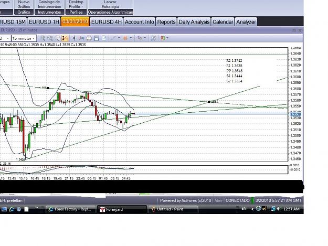Open the chart settings tools icon

pos(153,38)
